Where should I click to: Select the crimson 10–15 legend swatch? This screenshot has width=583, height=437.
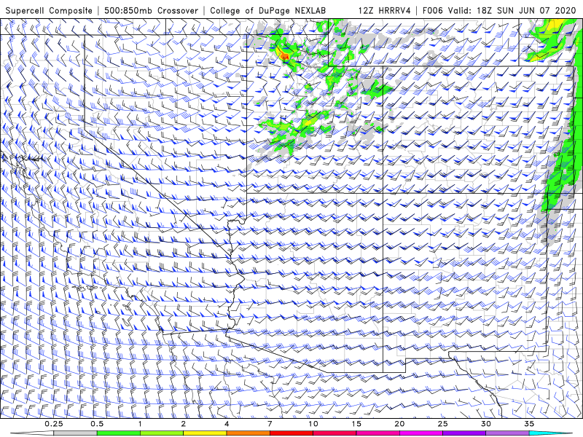(x=334, y=433)
